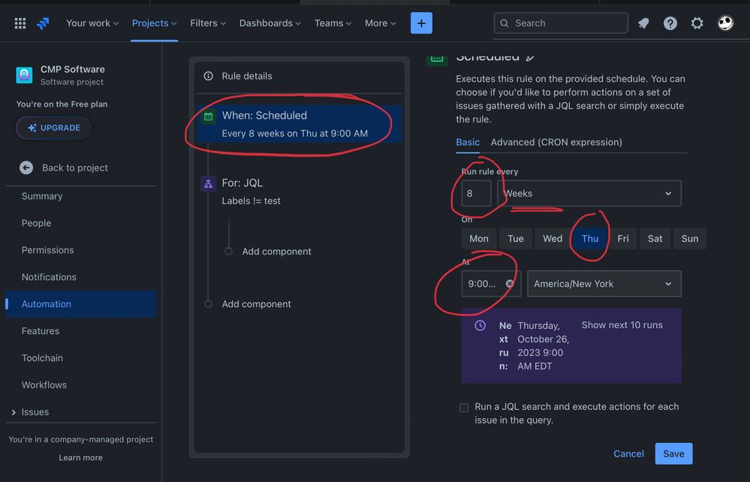This screenshot has width=750, height=482.
Task: Expand the Your work menu
Action: tap(92, 23)
